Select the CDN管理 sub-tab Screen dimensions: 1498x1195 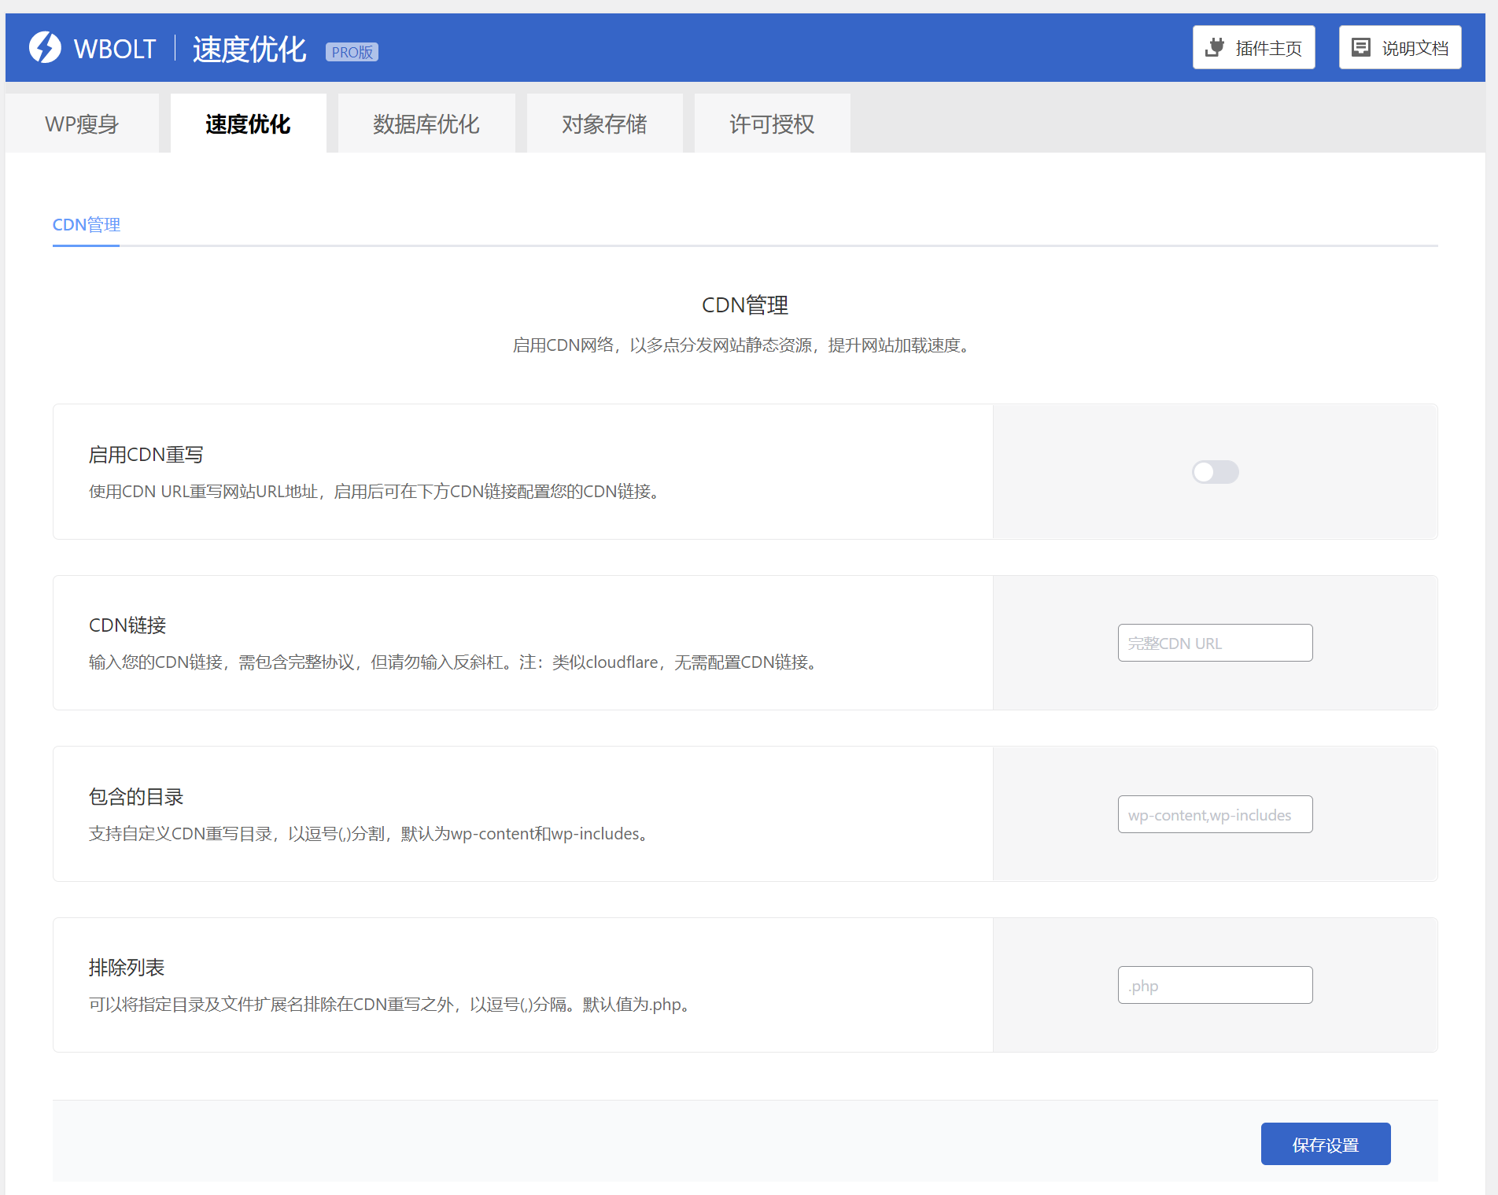click(87, 225)
